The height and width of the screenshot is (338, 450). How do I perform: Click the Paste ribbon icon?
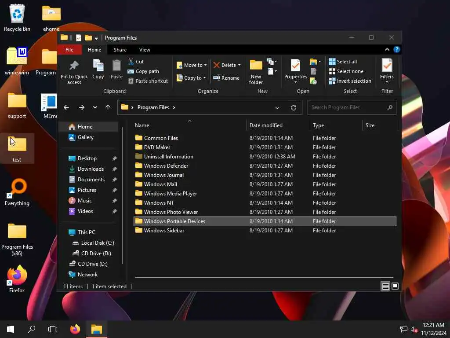coord(116,69)
